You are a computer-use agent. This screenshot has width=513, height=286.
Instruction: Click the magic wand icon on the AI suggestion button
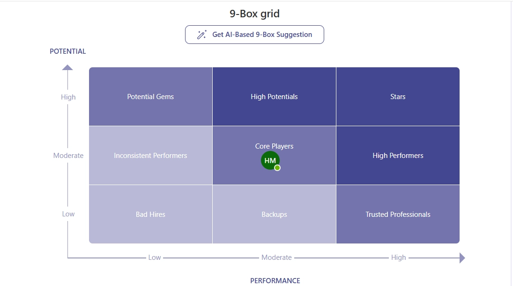point(201,34)
